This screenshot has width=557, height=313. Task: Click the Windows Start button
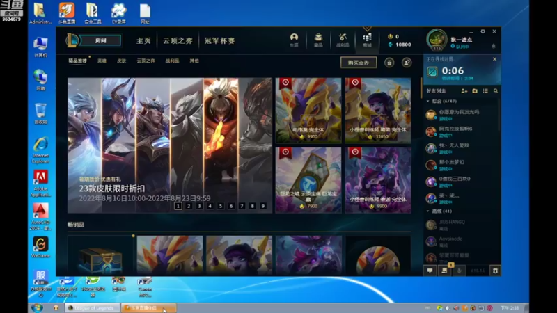coord(37,307)
